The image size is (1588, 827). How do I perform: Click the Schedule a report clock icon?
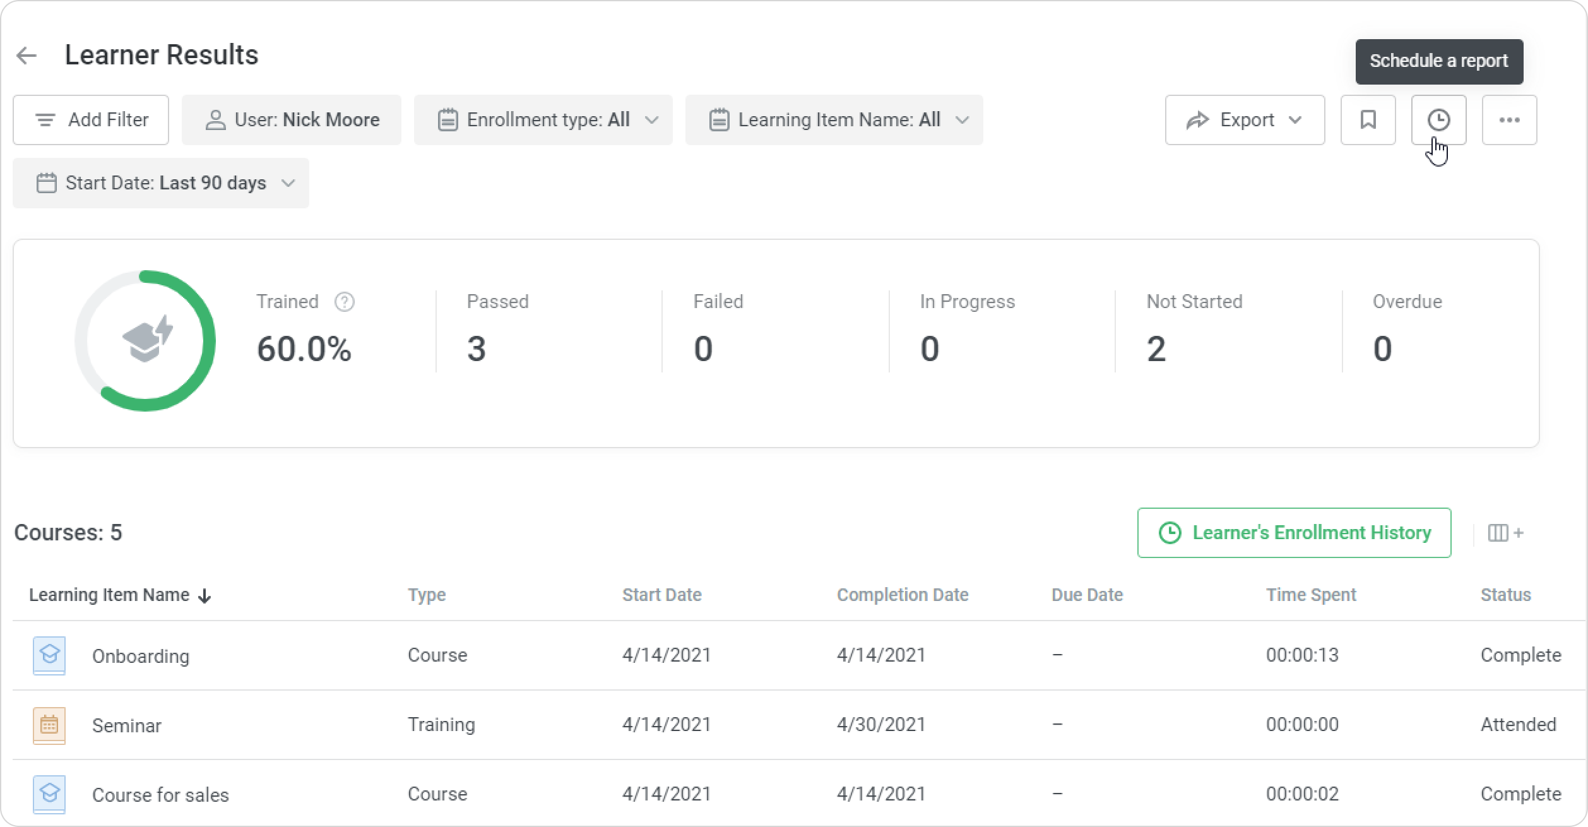point(1438,120)
